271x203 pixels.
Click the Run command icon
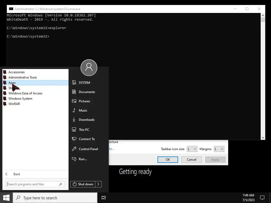74,159
